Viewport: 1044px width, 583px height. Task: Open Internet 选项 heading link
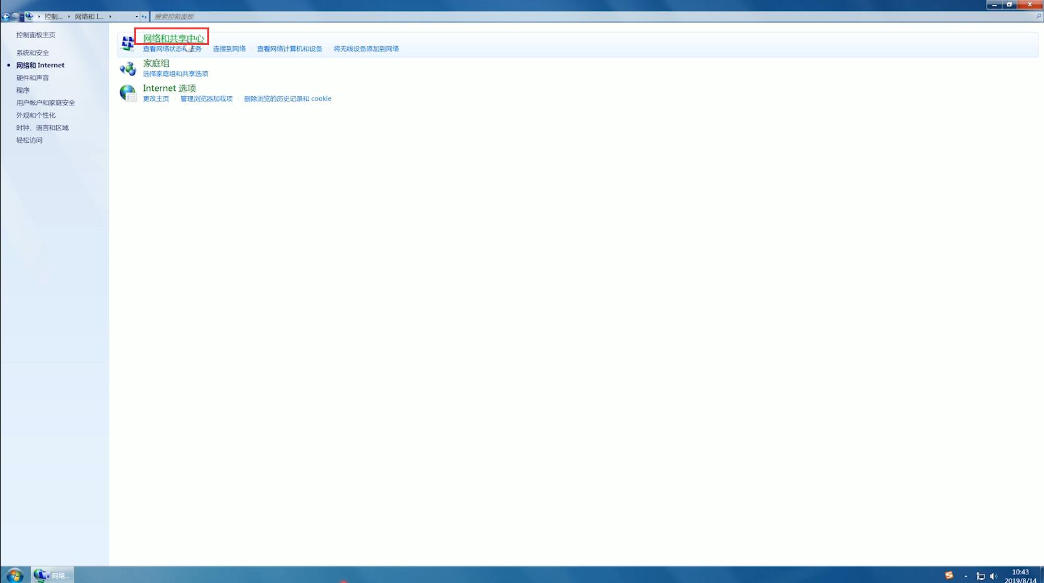pos(169,88)
